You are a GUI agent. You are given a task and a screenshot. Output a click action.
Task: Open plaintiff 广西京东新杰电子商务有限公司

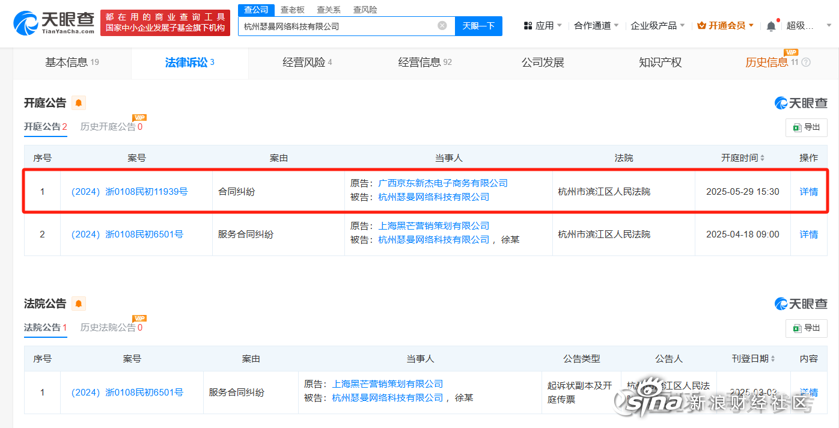pyautogui.click(x=443, y=183)
